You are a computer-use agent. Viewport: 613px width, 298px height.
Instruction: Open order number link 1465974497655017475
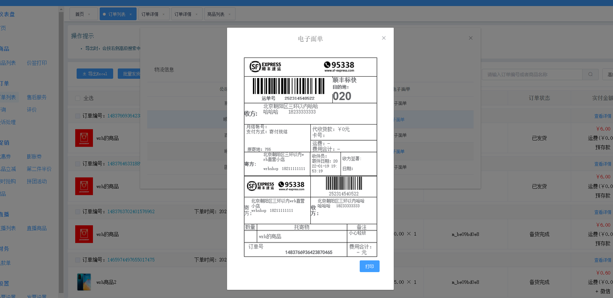[131, 260]
